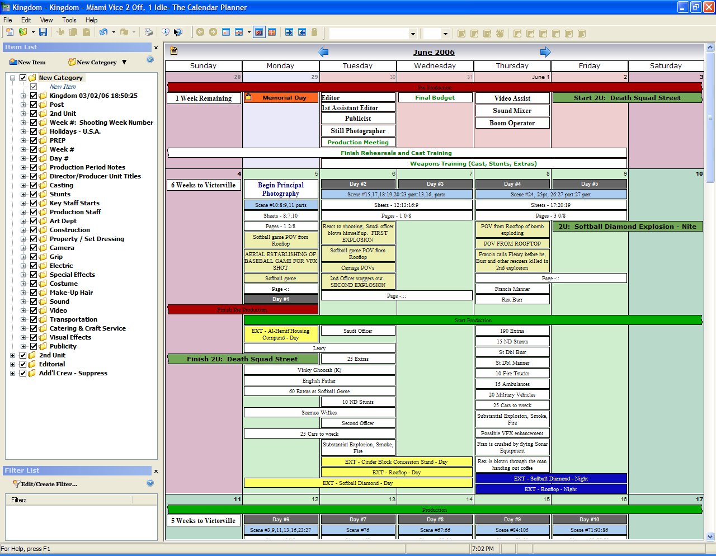716x556 pixels.
Task: Uncheck the Casting category checkbox
Action: tap(34, 185)
